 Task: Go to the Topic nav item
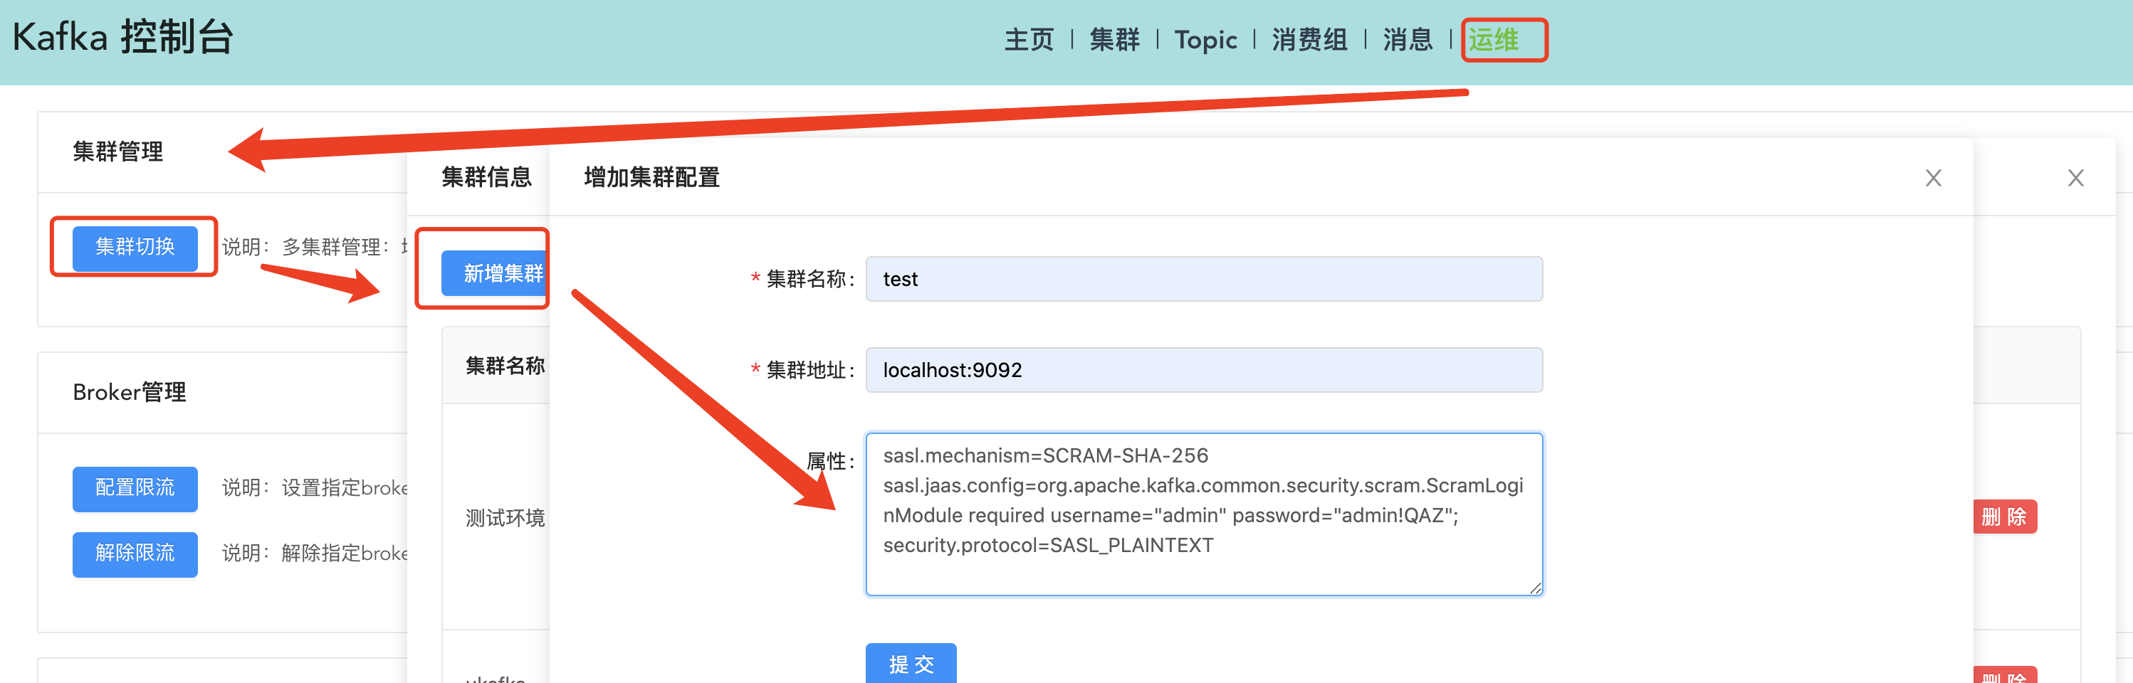(x=1205, y=40)
